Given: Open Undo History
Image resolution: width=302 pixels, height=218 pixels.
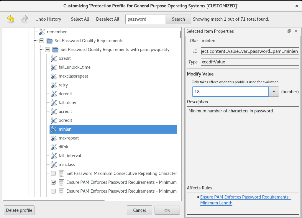Looking at the screenshot, I should [x=48, y=19].
